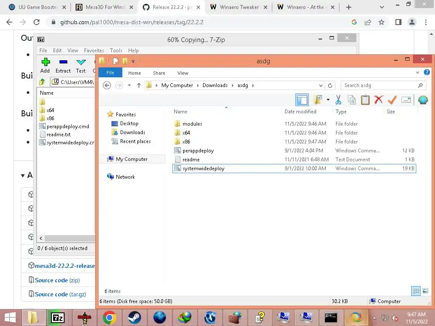
Task: Select My Computer in navigation pane
Action: pyautogui.click(x=132, y=159)
